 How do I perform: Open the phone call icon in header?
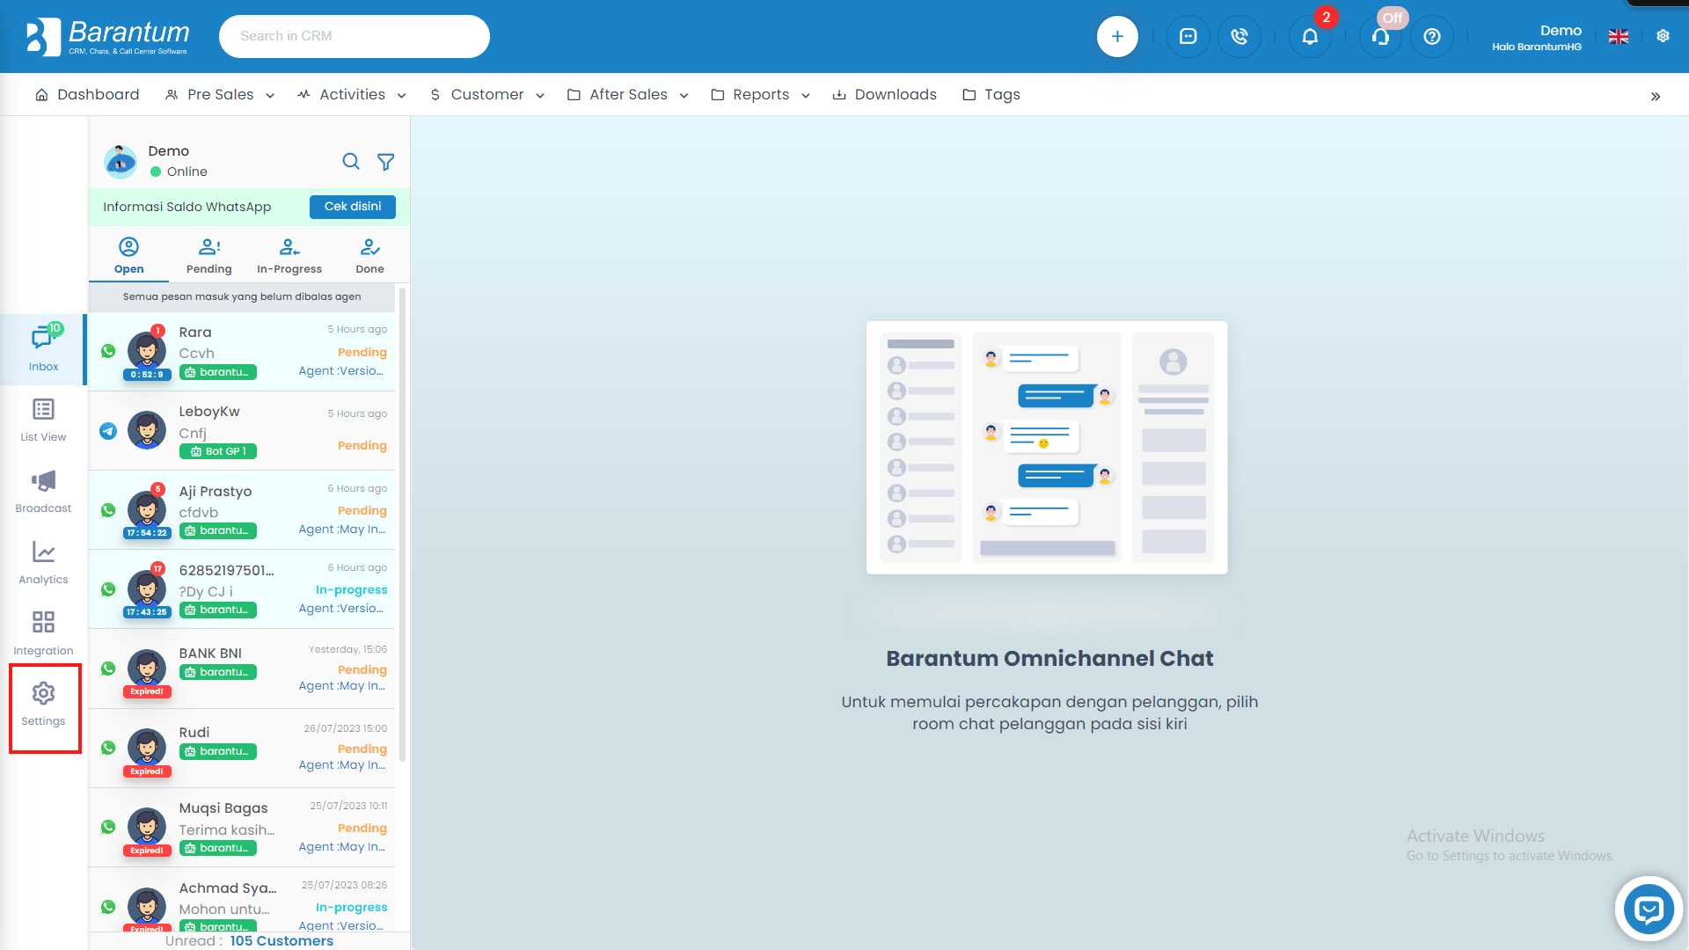[x=1239, y=36]
